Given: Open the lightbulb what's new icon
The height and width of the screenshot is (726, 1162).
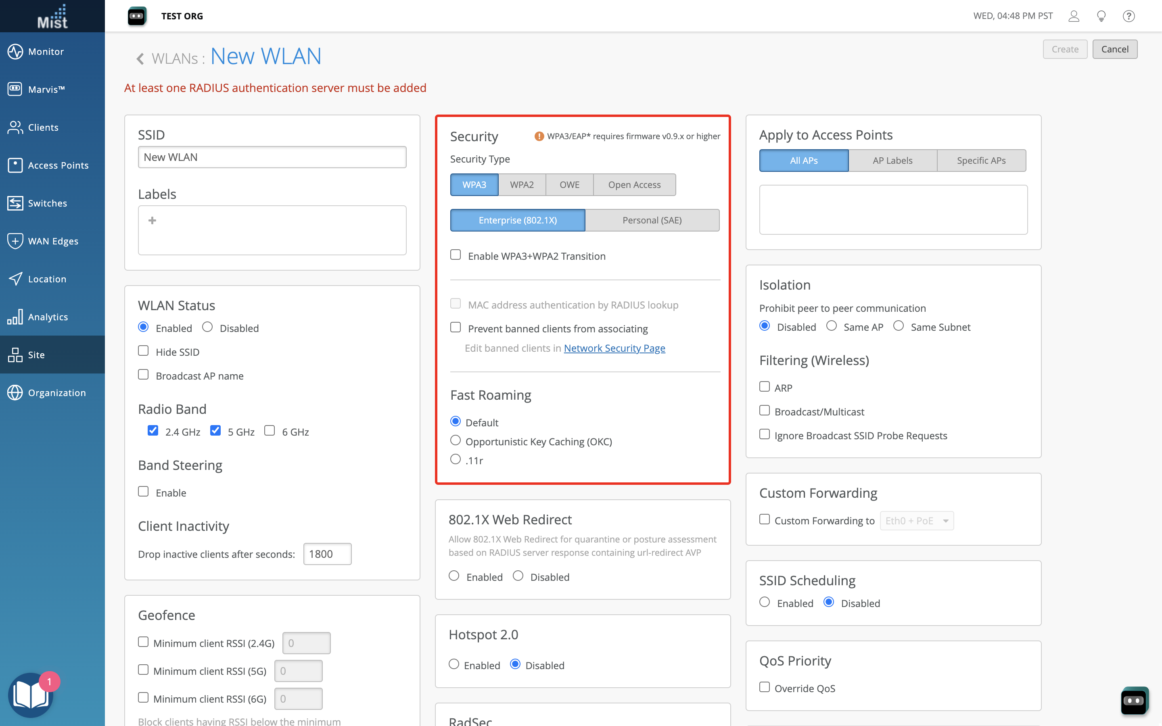Looking at the screenshot, I should coord(1101,16).
